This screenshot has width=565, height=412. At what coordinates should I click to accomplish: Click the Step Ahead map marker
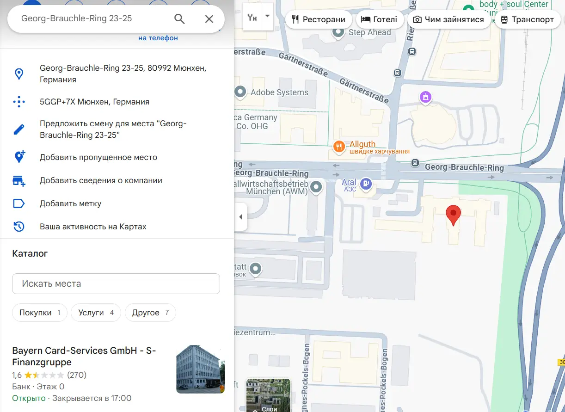[338, 32]
